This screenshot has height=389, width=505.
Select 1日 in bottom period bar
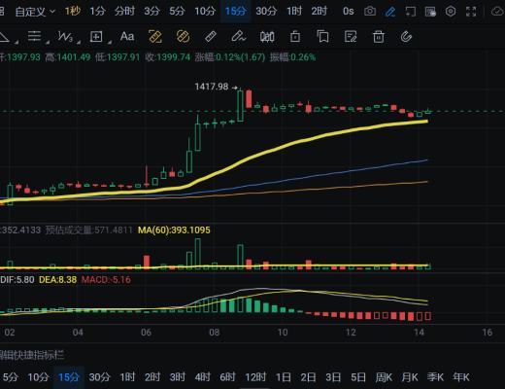pos(284,377)
